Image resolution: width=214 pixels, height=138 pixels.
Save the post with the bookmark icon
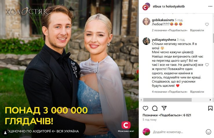(210, 108)
